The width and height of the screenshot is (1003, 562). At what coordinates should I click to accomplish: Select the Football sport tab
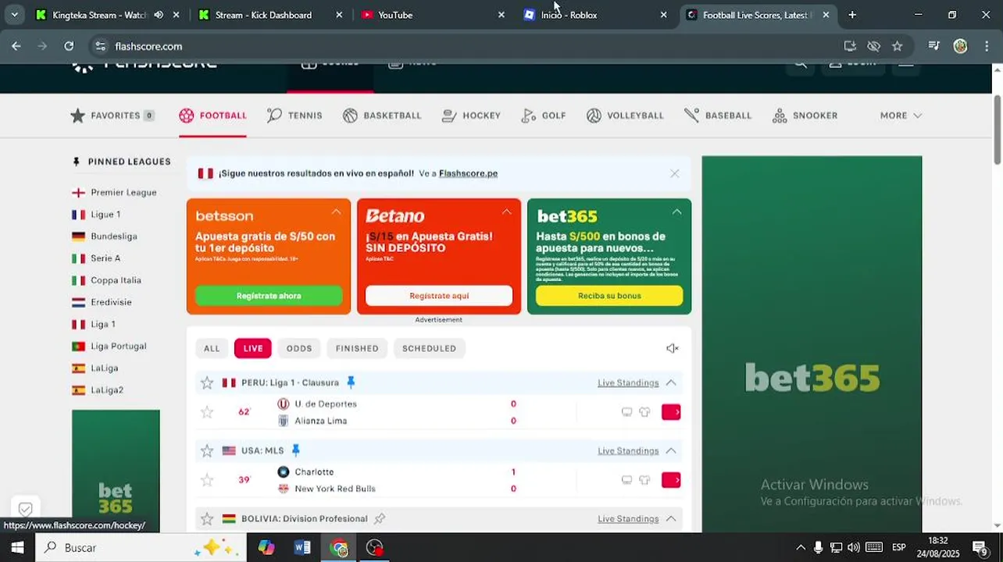click(x=212, y=116)
